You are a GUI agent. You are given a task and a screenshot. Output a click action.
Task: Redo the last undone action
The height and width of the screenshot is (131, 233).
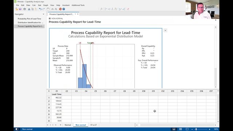(x=44, y=9)
